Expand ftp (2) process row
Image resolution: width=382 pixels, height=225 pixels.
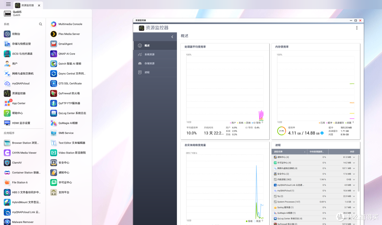pos(354,196)
